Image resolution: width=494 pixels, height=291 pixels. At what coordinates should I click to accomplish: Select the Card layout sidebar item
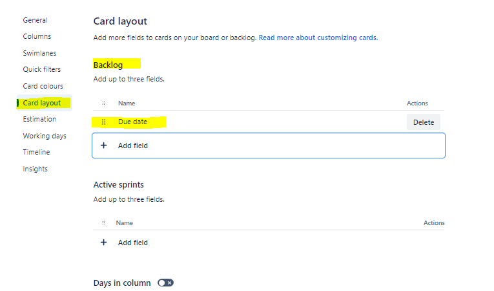(x=42, y=103)
